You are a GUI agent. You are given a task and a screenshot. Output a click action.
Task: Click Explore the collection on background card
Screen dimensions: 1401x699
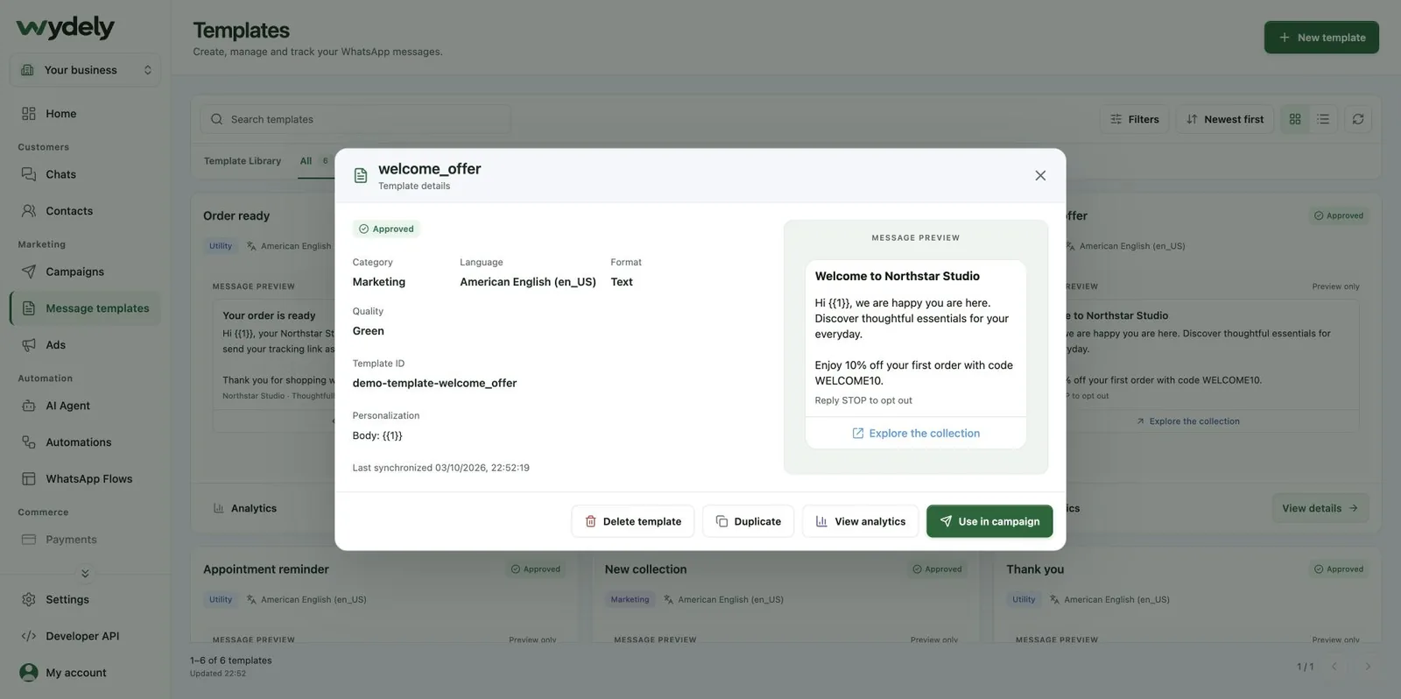tap(1188, 421)
